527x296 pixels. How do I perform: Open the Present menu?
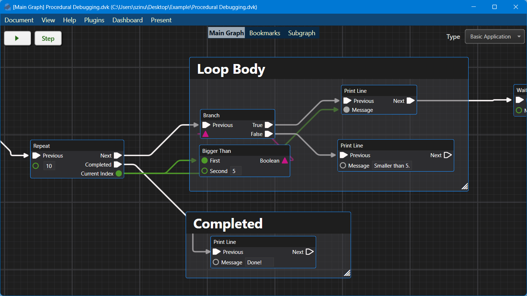[x=161, y=20]
